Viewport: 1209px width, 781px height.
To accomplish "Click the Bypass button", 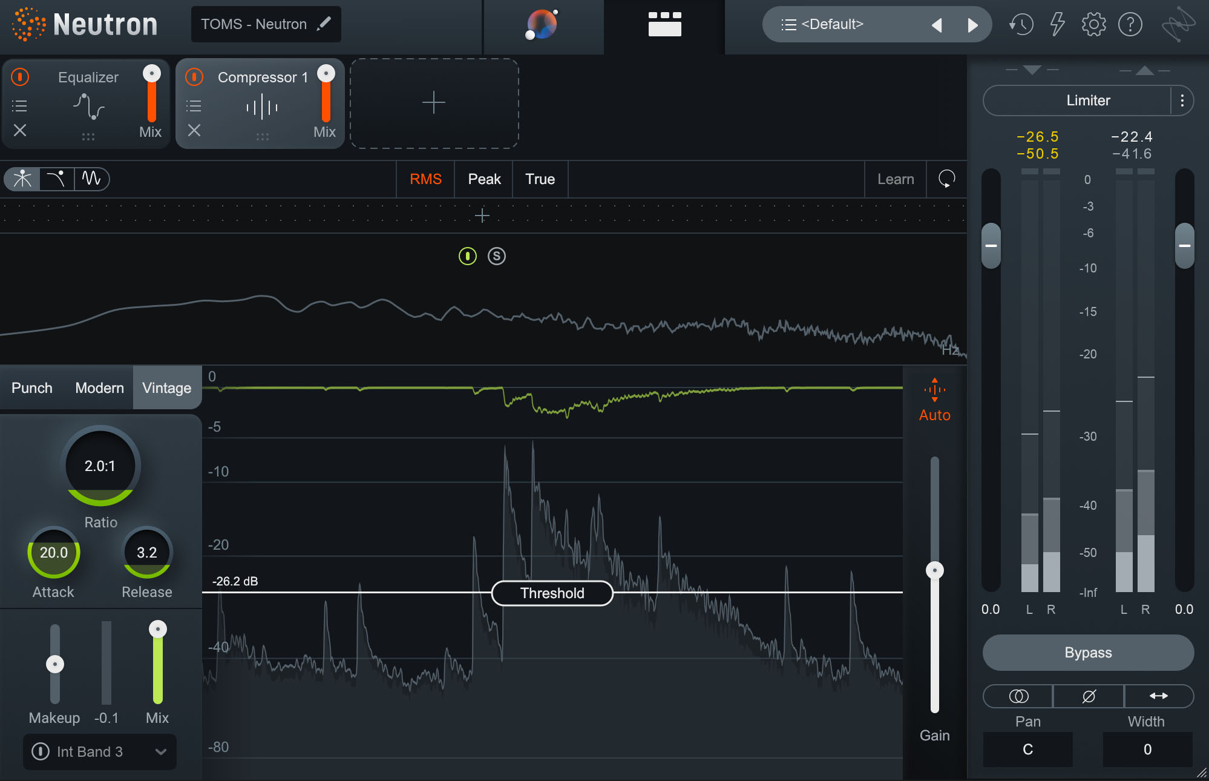I will pos(1088,653).
